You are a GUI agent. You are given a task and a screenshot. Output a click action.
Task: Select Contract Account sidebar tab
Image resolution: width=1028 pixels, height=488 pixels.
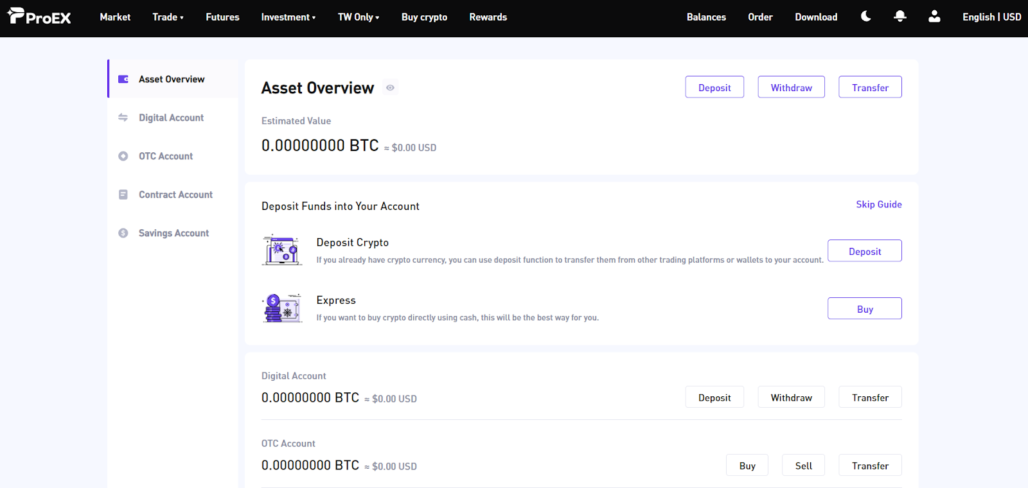[173, 195]
